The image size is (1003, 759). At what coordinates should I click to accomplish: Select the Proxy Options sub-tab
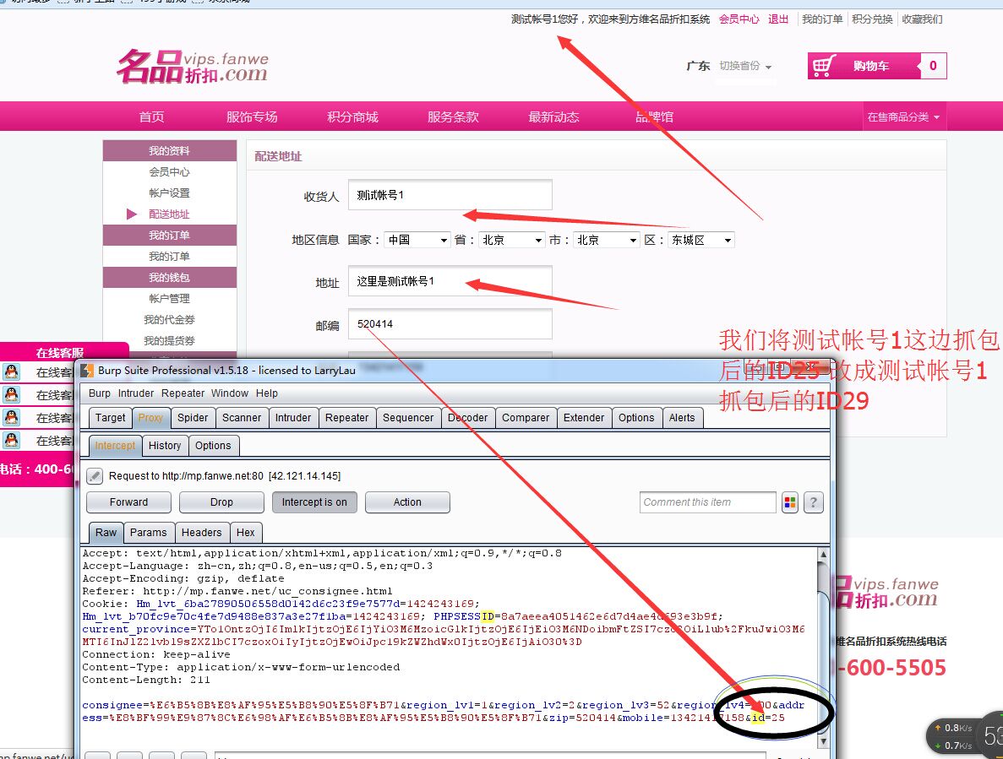[213, 445]
